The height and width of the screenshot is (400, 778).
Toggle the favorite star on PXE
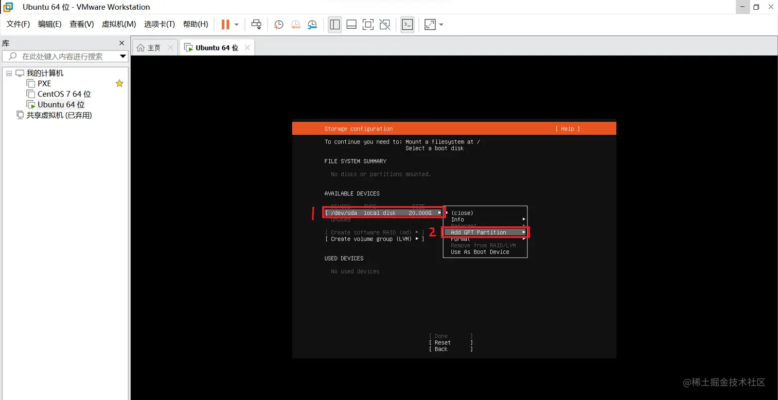[x=119, y=83]
